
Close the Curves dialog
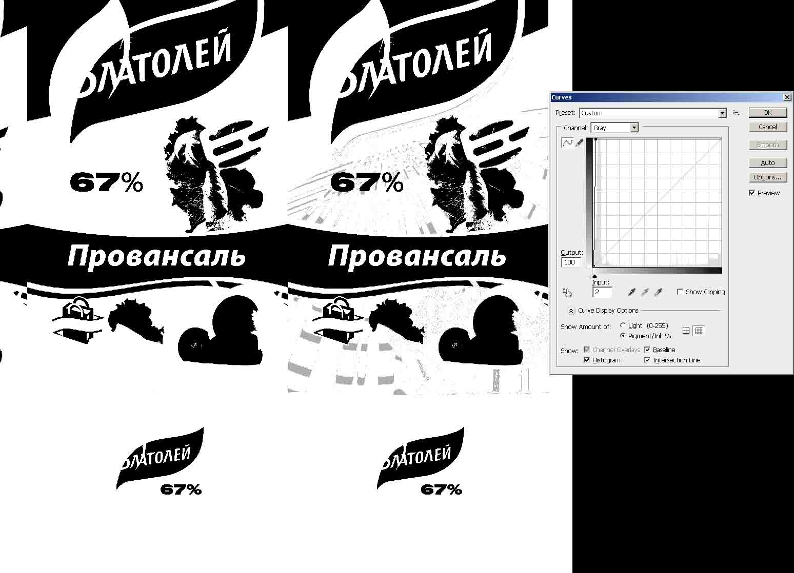[x=787, y=97]
